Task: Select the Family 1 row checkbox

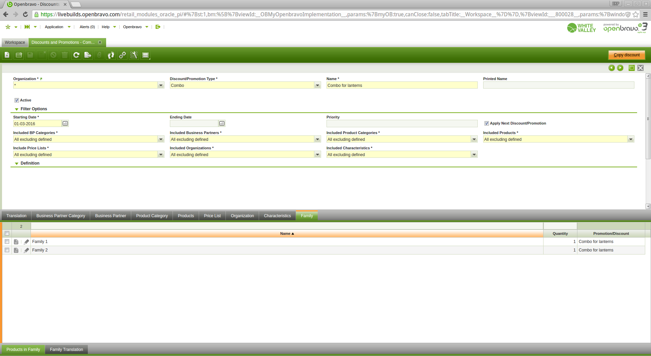Action: [x=7, y=242]
